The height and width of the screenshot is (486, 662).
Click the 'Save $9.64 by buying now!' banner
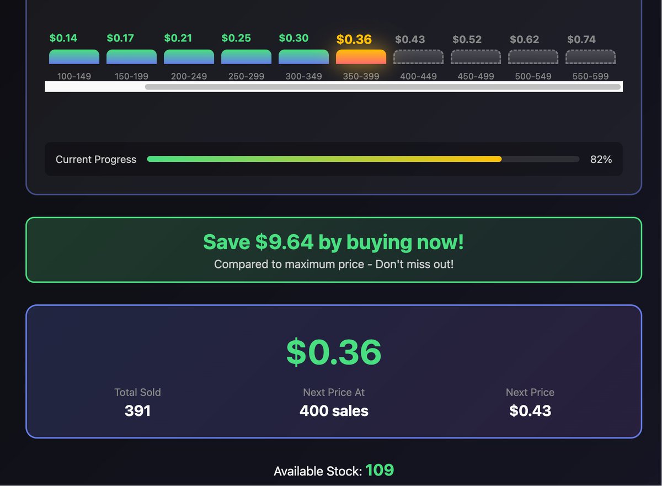click(x=334, y=250)
